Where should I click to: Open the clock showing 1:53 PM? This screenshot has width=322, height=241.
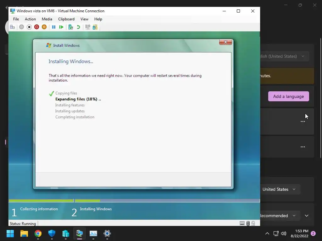(x=300, y=233)
